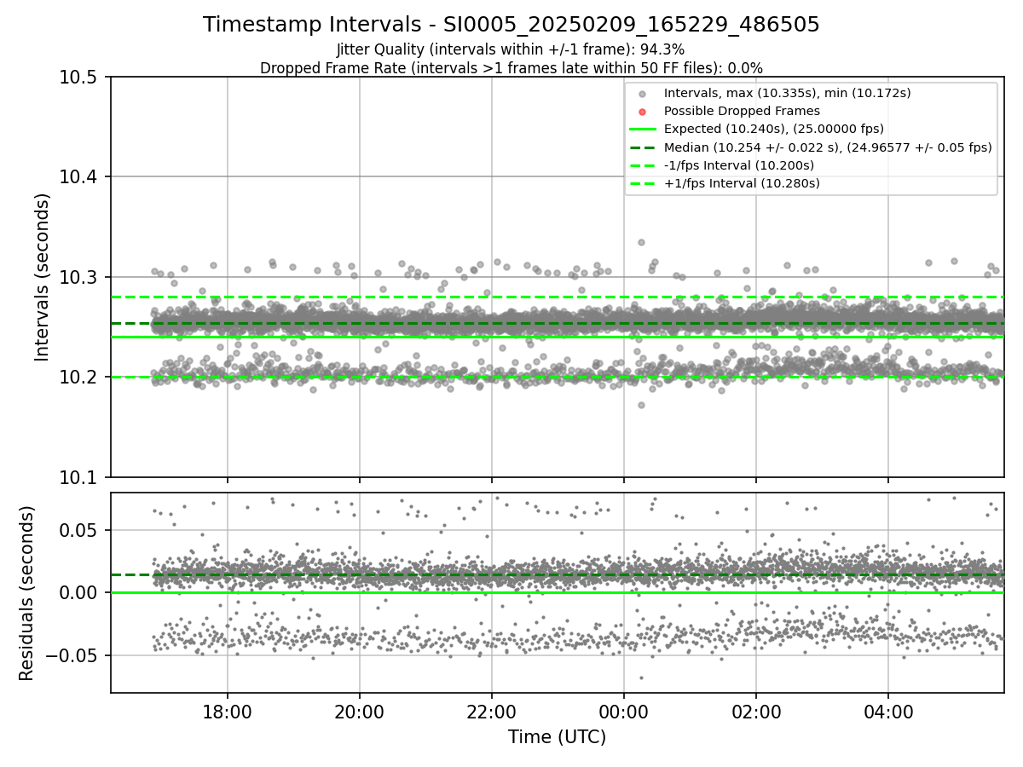Click the solid green line sample for Expected
1023x767 pixels.
tap(643, 129)
